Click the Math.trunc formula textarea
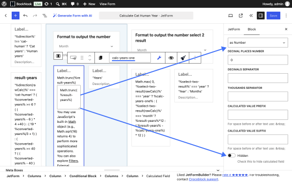 (69, 97)
